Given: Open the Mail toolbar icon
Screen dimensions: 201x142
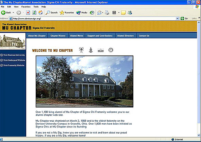Looking at the screenshot, I should 99,13.
